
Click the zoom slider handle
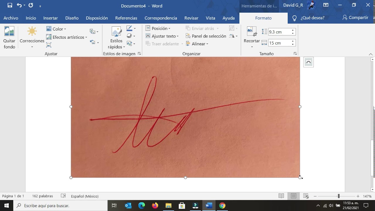[339, 196]
